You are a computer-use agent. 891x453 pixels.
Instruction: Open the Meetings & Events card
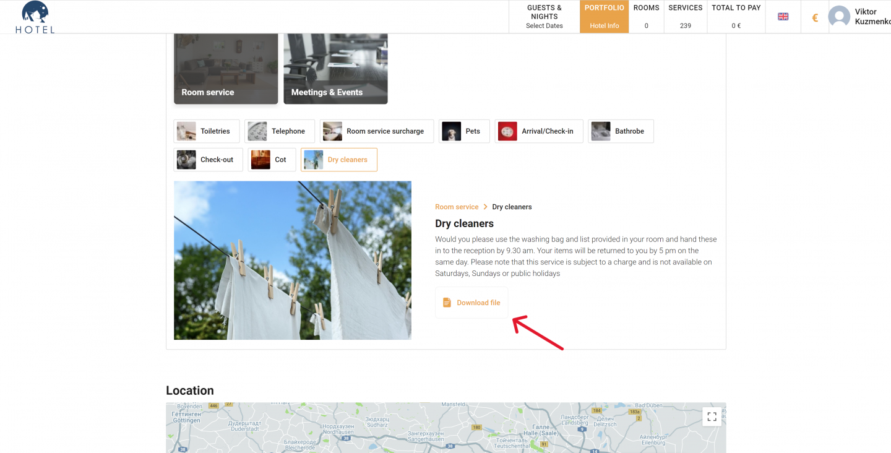point(335,69)
